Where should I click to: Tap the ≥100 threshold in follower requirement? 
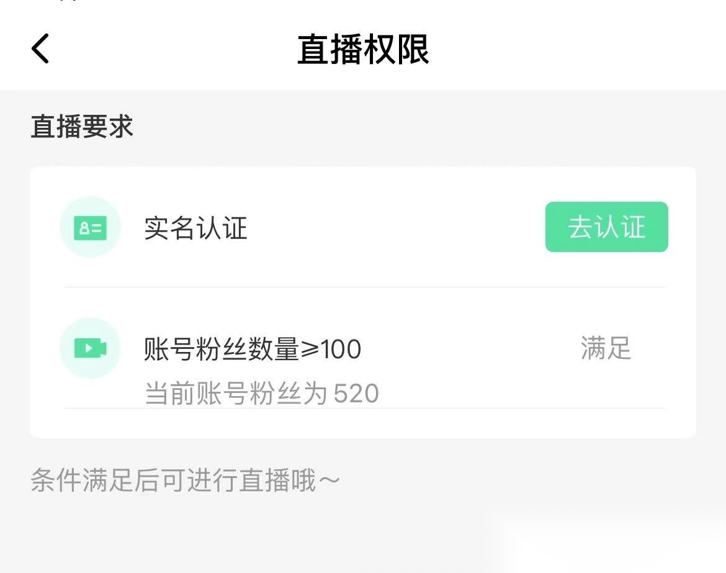(x=331, y=350)
